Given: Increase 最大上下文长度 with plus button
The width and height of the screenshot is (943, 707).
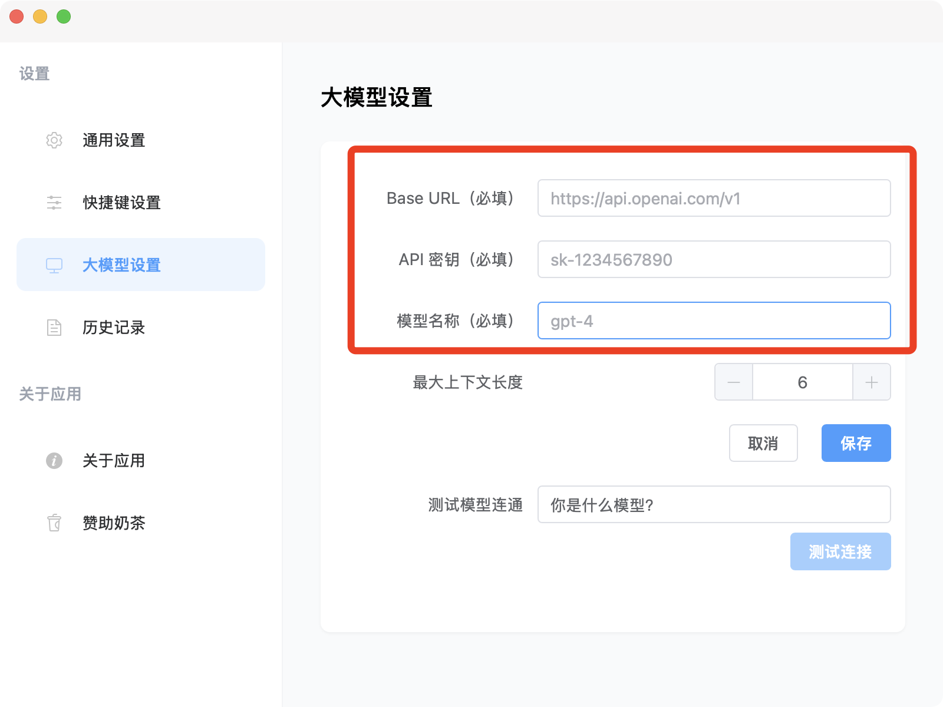Looking at the screenshot, I should pyautogui.click(x=872, y=382).
